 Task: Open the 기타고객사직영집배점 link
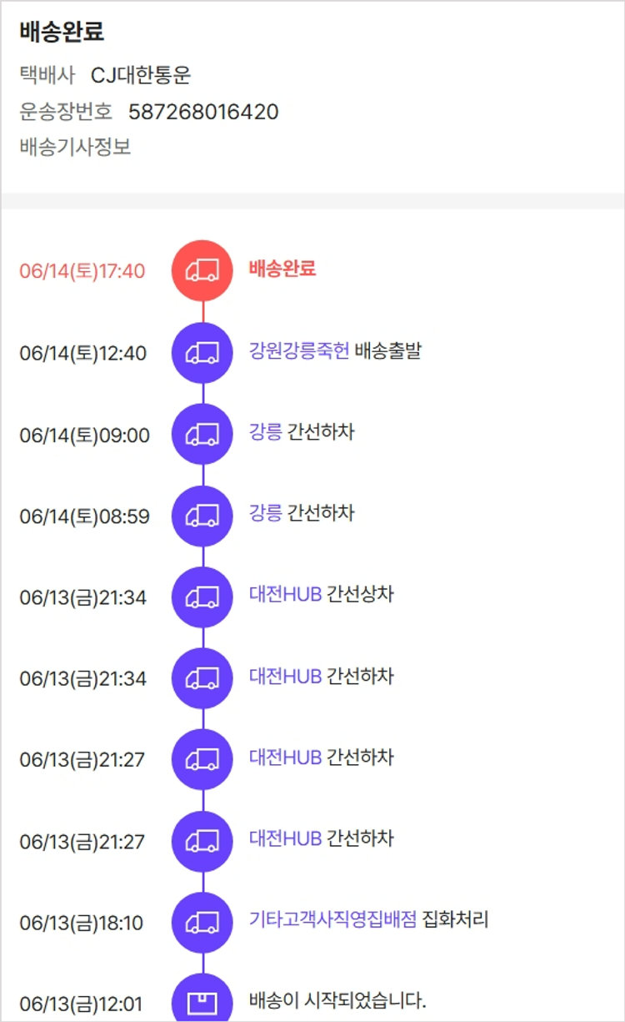pos(332,920)
